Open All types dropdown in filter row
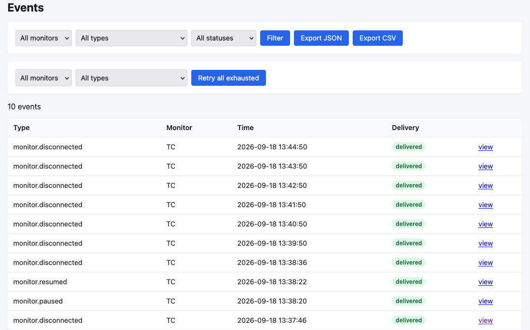530x330 pixels. [132, 38]
